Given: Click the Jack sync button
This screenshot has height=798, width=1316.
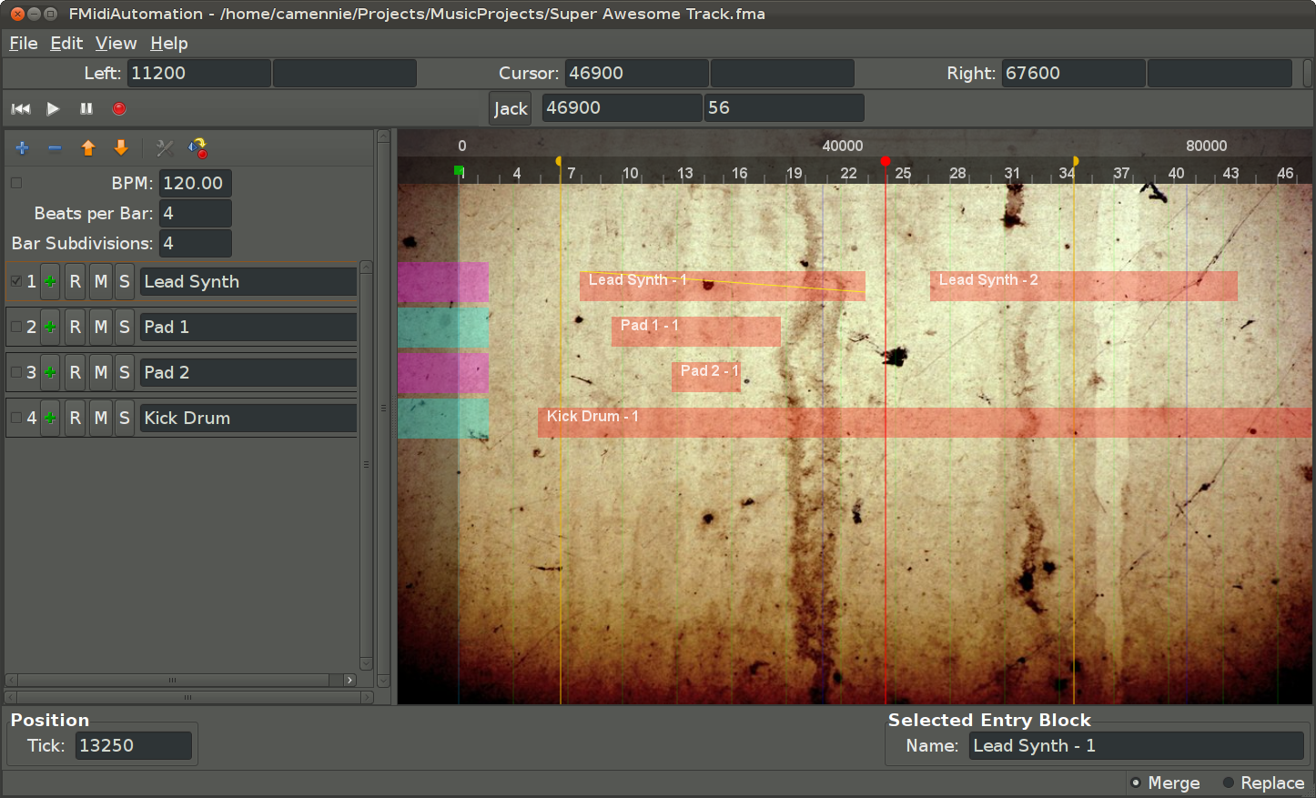Looking at the screenshot, I should tap(511, 108).
